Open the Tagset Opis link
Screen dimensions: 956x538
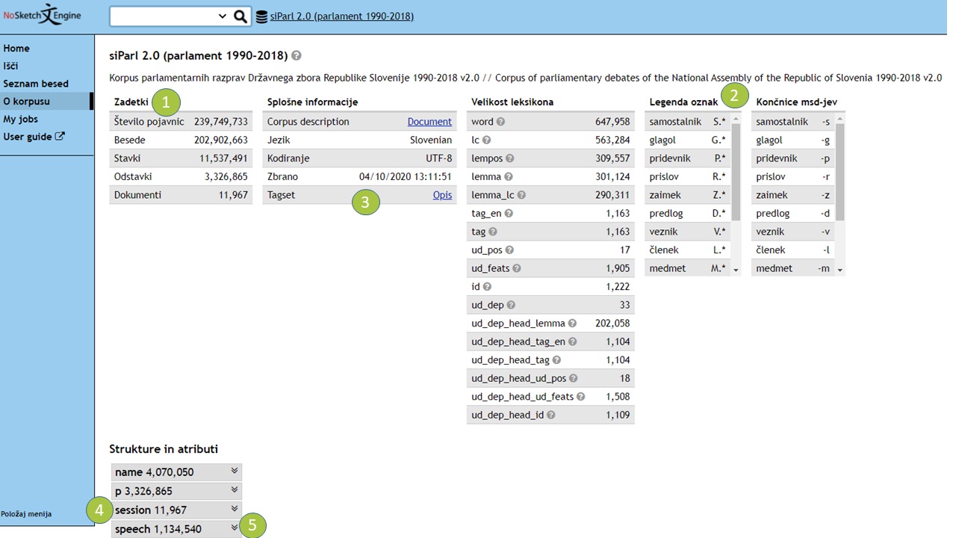pyautogui.click(x=442, y=195)
